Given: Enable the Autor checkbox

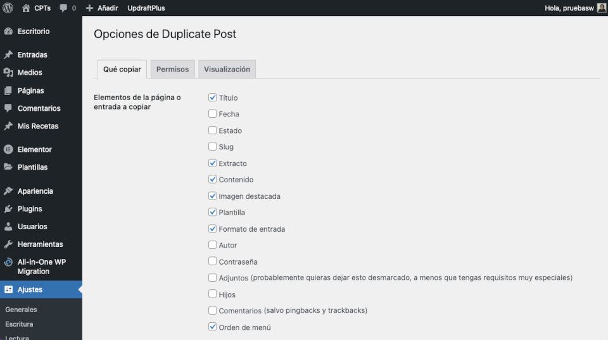Looking at the screenshot, I should point(212,245).
